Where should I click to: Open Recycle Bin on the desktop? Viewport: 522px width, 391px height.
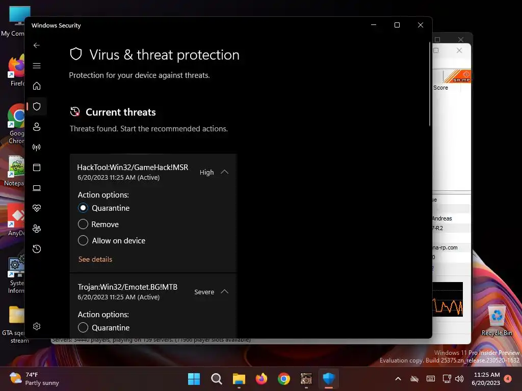coord(497,320)
